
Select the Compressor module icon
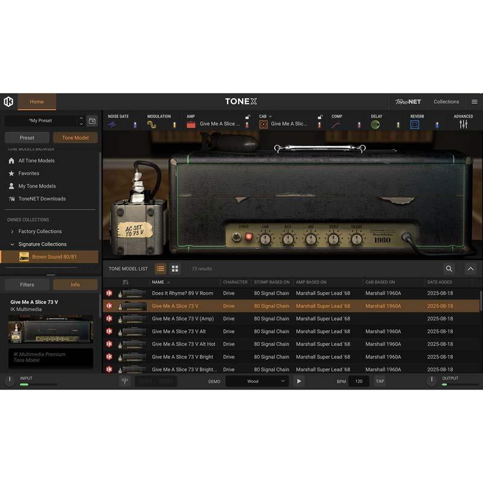(336, 124)
